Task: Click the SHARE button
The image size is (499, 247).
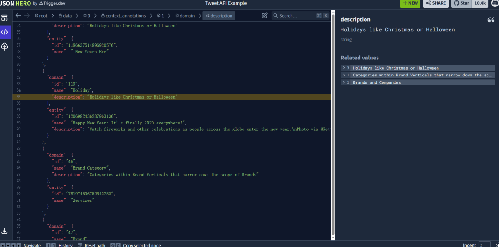Action: 436,3
